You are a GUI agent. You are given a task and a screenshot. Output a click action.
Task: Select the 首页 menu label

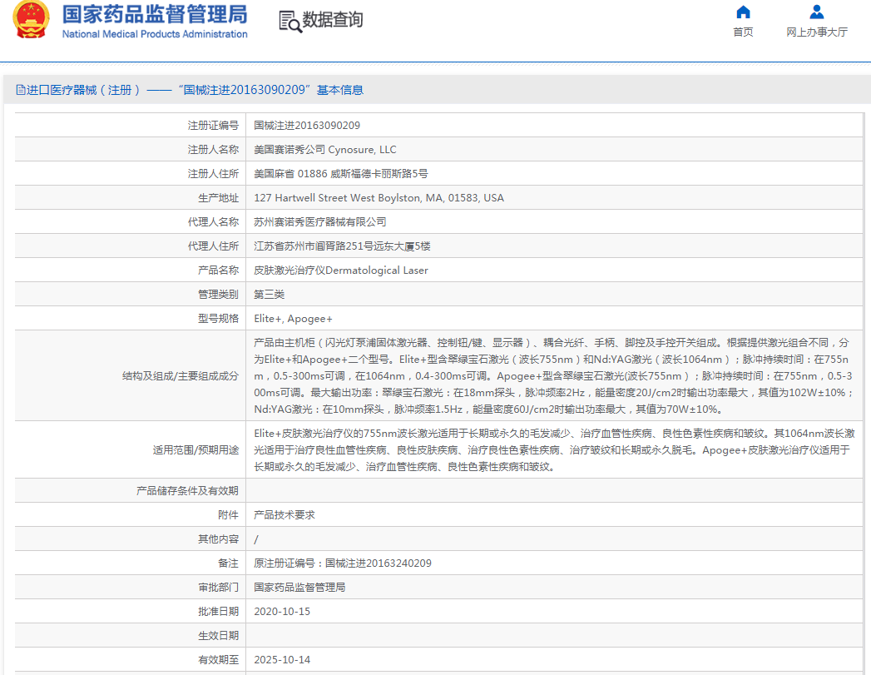[x=743, y=32]
